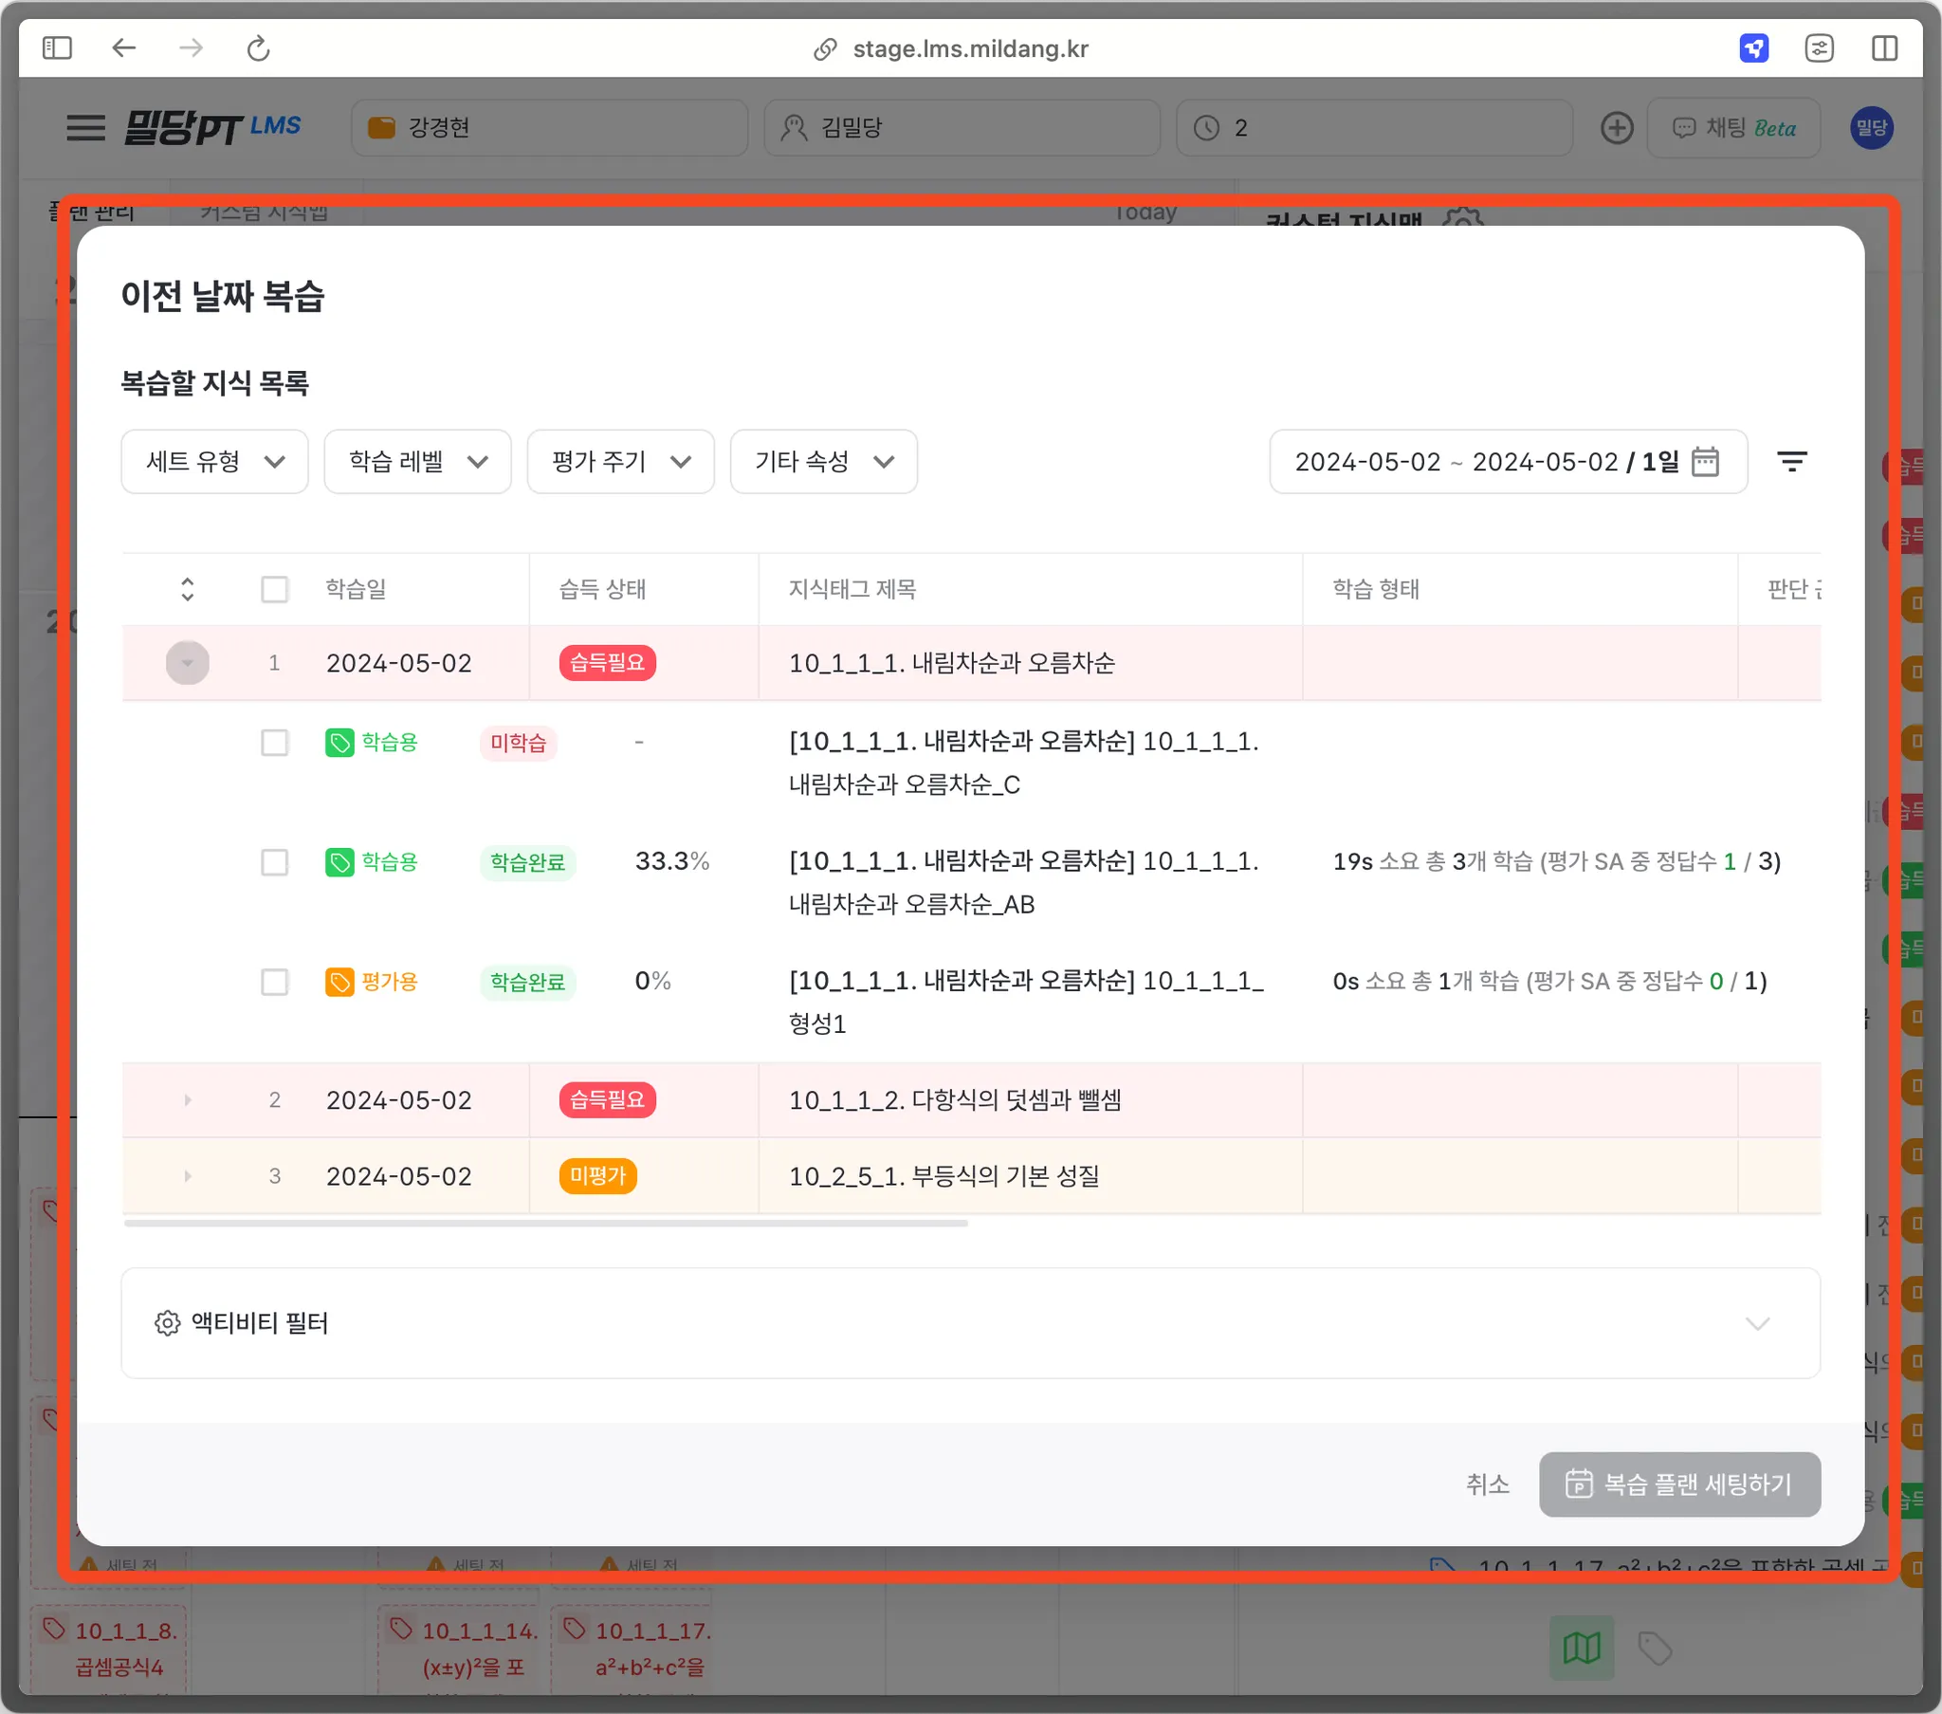
Task: Open the split view icon in browser toolbar
Action: click(1884, 47)
